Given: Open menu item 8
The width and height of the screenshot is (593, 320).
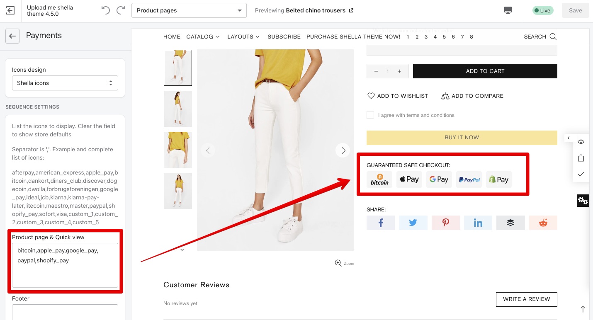Looking at the screenshot, I should click(x=471, y=36).
